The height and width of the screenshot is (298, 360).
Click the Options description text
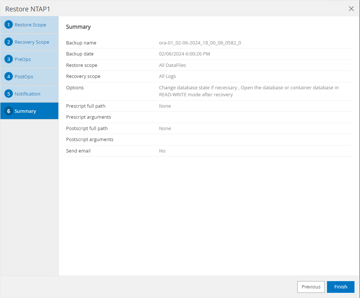coord(248,91)
